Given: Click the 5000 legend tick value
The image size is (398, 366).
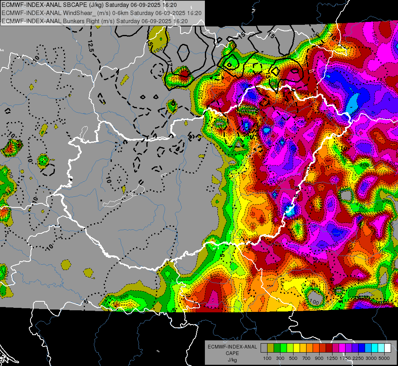Looking at the screenshot, I should coord(384,358).
